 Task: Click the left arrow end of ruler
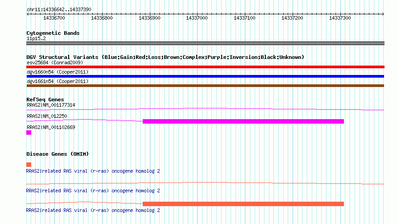(28, 14)
